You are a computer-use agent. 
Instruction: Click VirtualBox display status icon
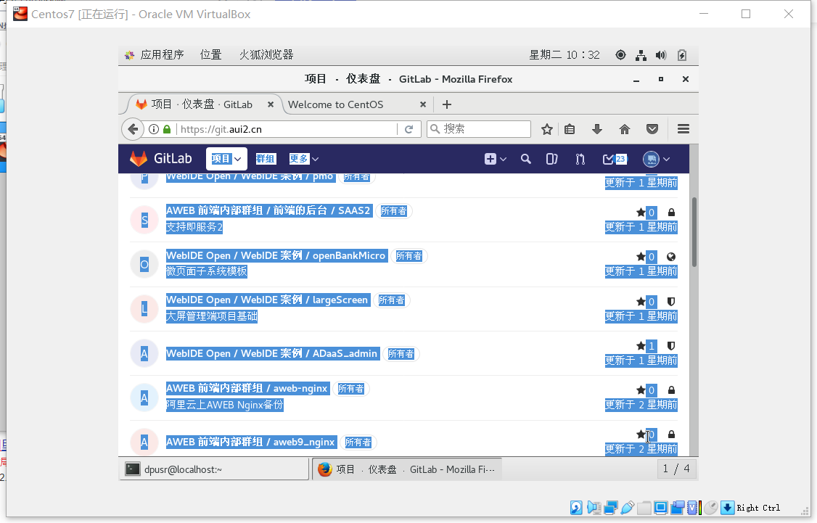tap(661, 508)
